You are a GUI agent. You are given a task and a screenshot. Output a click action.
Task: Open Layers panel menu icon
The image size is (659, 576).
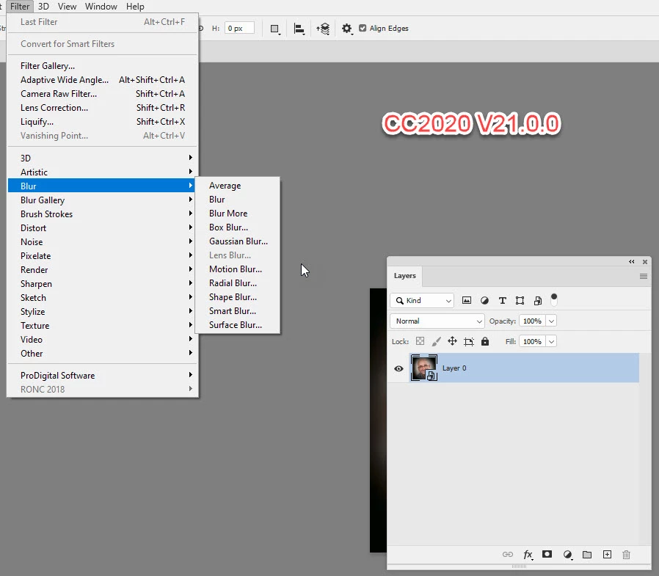tap(644, 276)
